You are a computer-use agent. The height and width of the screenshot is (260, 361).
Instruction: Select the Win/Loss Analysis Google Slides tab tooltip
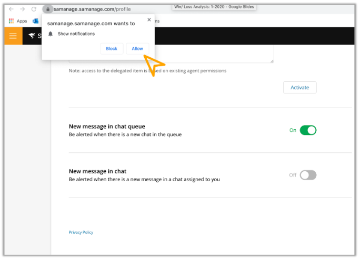(x=213, y=7)
